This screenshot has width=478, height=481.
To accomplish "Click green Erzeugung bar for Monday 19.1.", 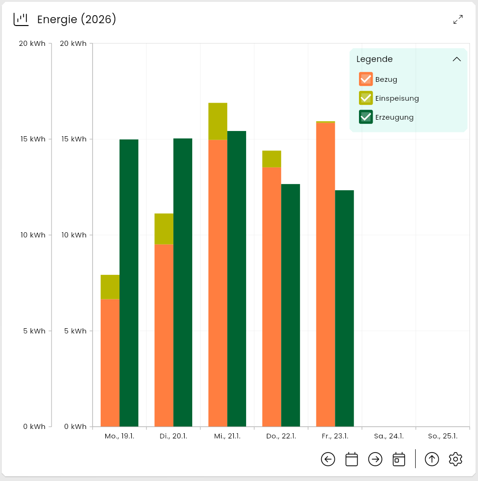I will click(129, 284).
